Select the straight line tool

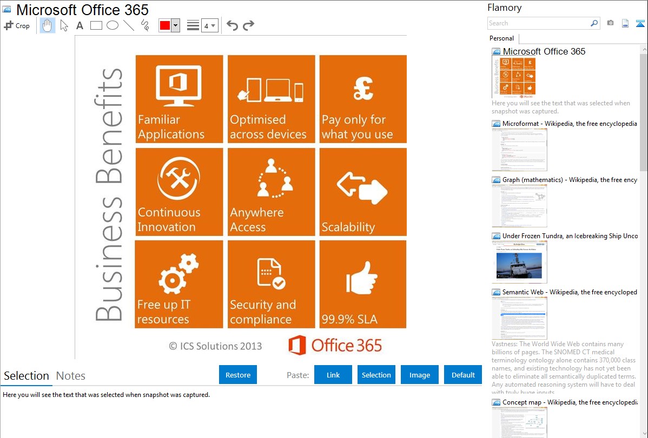tap(129, 25)
